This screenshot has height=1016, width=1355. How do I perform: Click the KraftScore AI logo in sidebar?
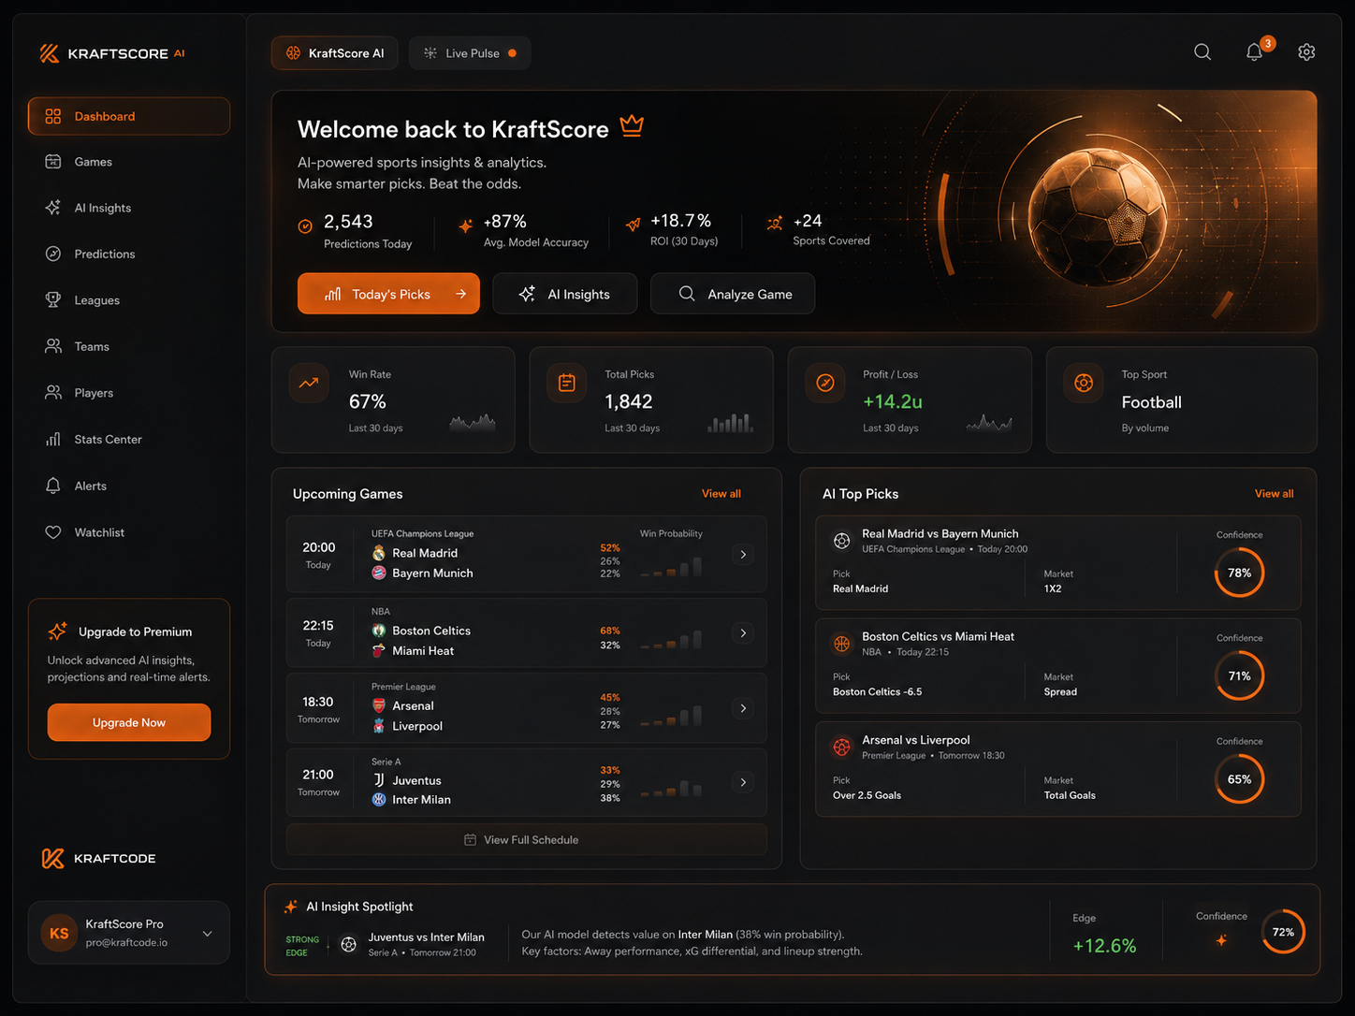pos(112,53)
